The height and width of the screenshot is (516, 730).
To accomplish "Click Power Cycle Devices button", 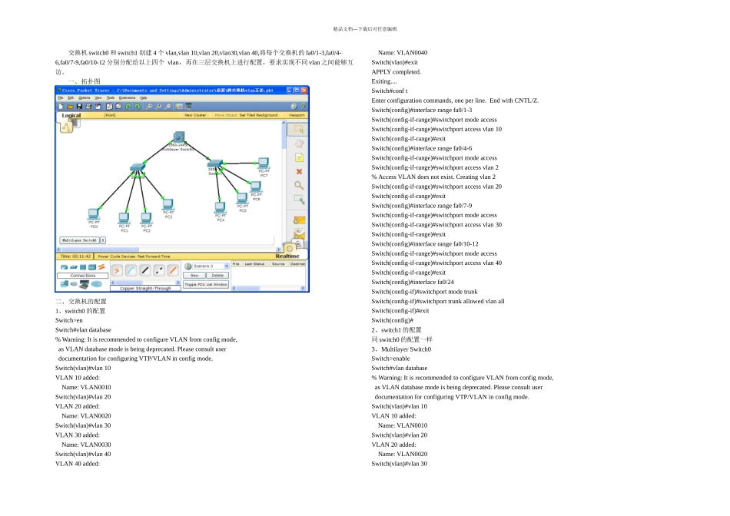I will pyautogui.click(x=116, y=256).
